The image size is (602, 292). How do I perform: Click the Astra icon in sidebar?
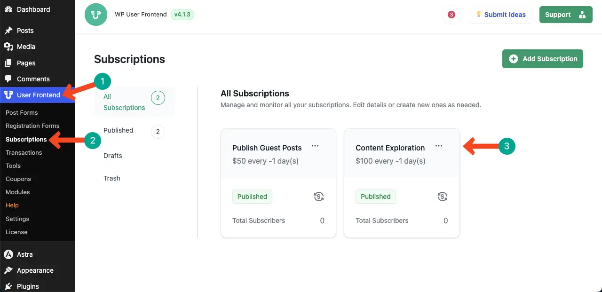click(8, 254)
